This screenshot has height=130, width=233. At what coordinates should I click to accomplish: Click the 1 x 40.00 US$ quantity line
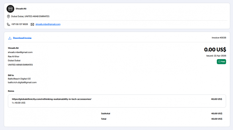coord(19,103)
